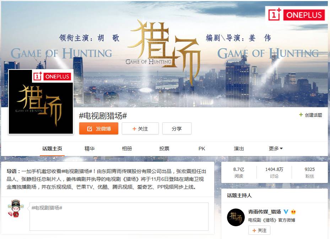
Task: Follow the topic with +关注 button
Action: pos(140,128)
